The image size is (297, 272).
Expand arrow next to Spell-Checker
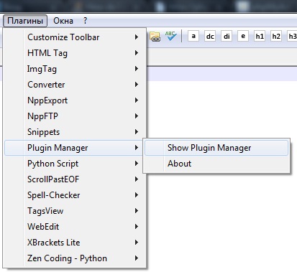click(x=137, y=195)
